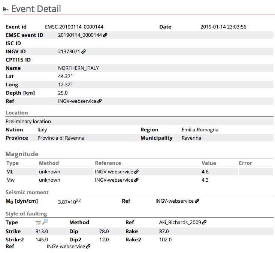Click the Magnitude section heading

[22, 154]
